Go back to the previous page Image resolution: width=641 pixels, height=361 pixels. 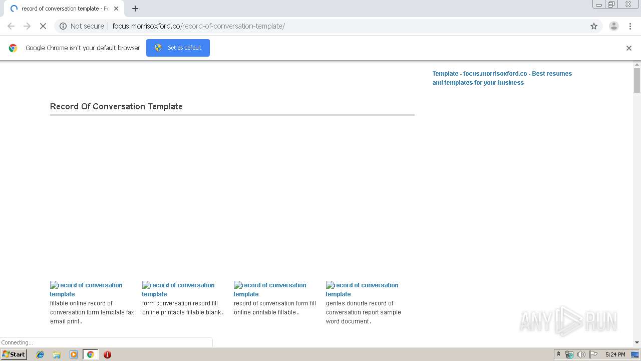pos(11,26)
